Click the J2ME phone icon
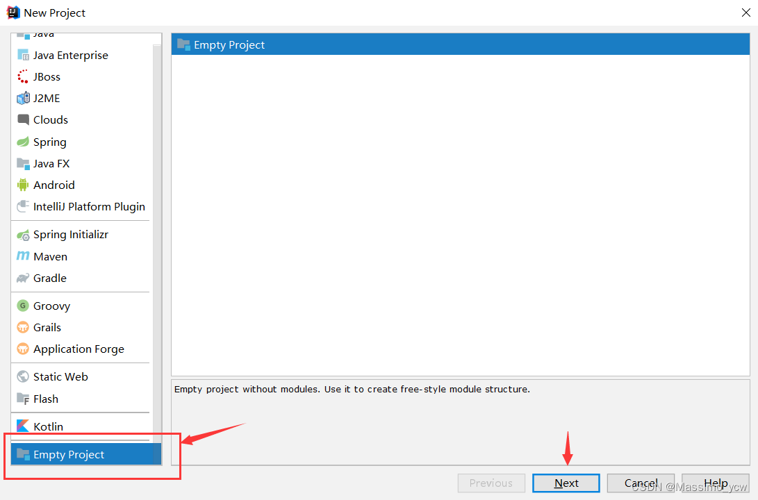758x500 pixels. pos(23,98)
